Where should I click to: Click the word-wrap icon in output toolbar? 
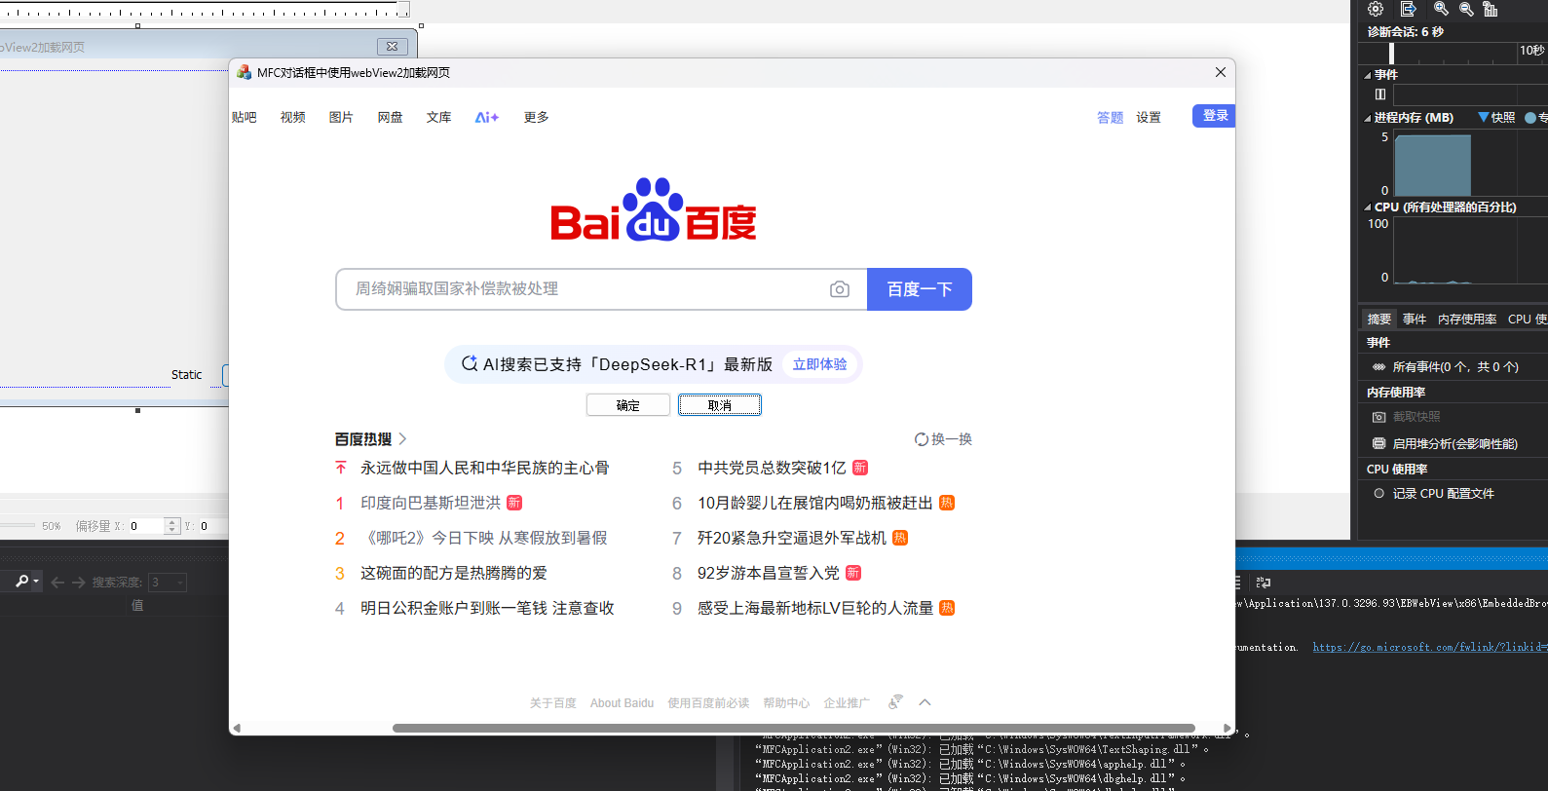click(x=1263, y=582)
